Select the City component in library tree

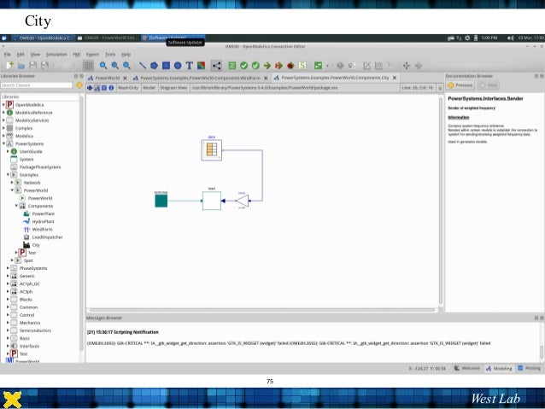click(x=36, y=244)
